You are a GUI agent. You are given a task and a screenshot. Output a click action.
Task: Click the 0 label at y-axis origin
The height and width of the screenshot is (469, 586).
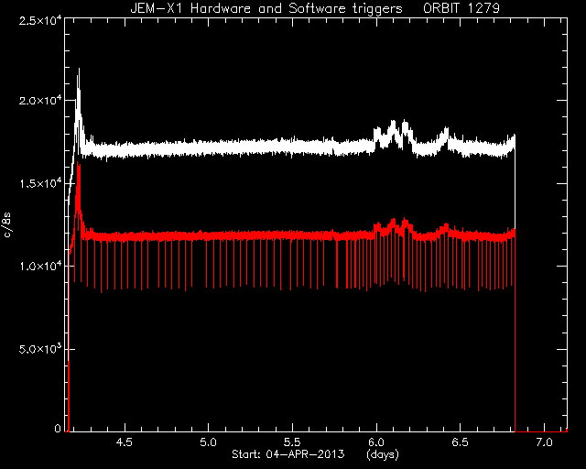(x=58, y=428)
